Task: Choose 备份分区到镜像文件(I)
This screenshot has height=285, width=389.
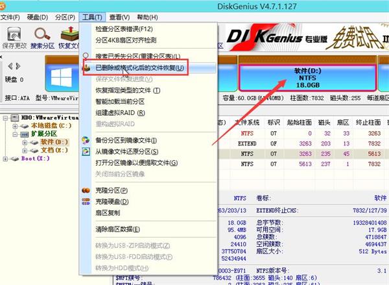Action: point(126,140)
